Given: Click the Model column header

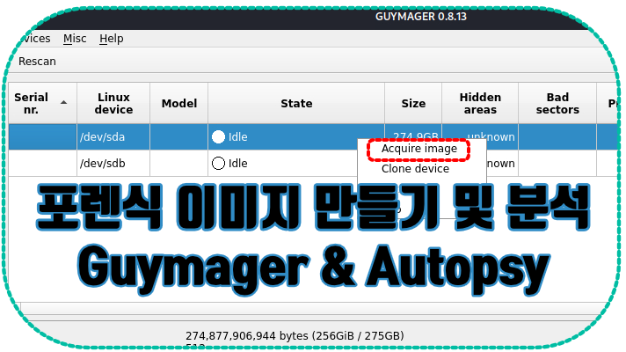Looking at the screenshot, I should coord(178,103).
